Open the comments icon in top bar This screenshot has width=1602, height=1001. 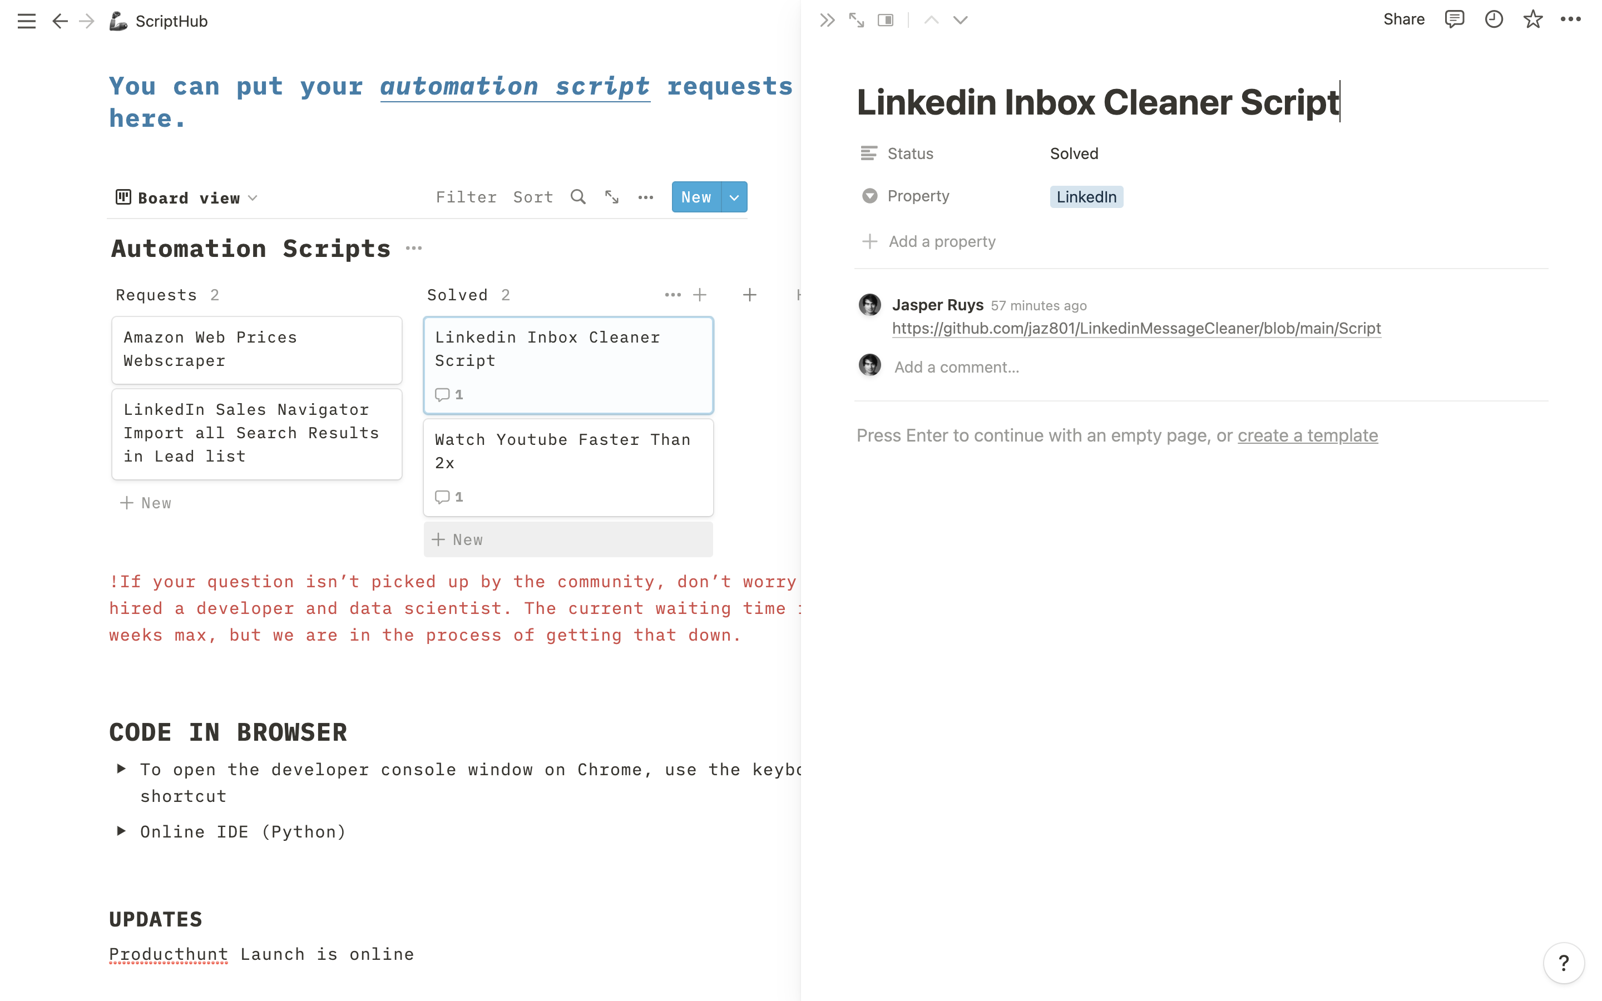pyautogui.click(x=1453, y=19)
